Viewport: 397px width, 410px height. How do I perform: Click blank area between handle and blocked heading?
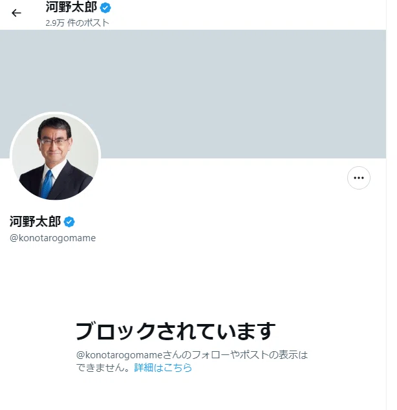coord(193,283)
